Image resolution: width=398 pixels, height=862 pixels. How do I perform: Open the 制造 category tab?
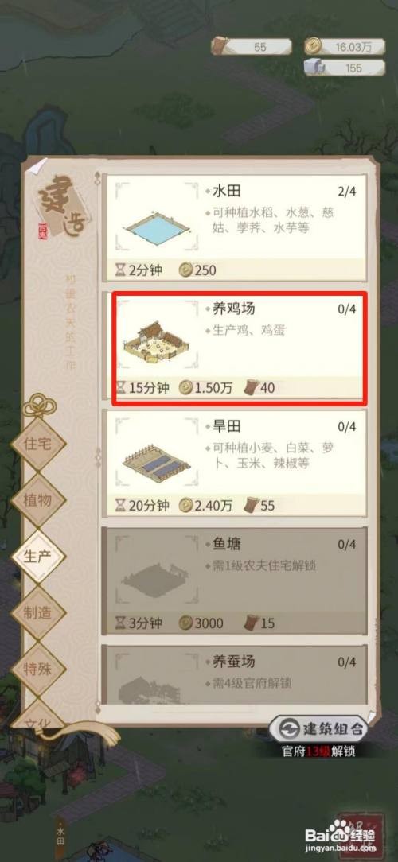38,613
